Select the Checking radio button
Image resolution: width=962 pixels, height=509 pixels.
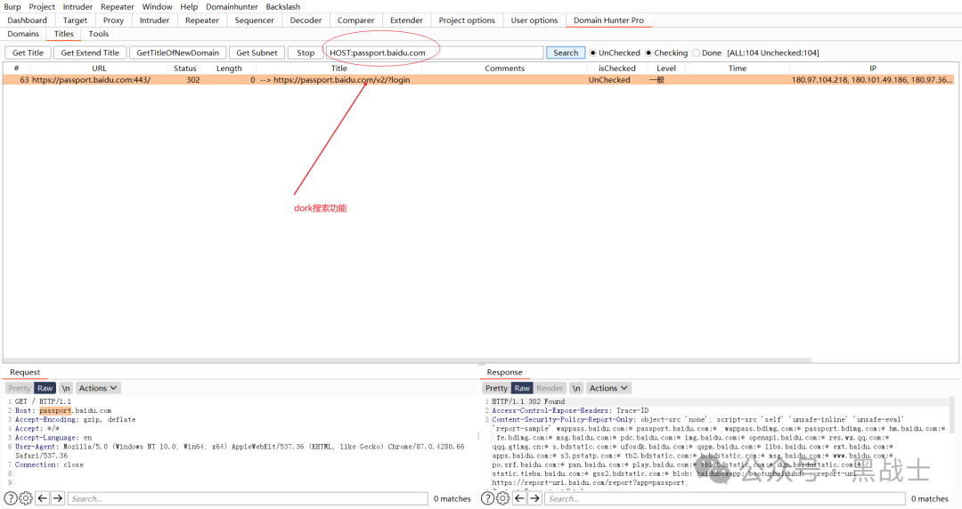click(648, 53)
